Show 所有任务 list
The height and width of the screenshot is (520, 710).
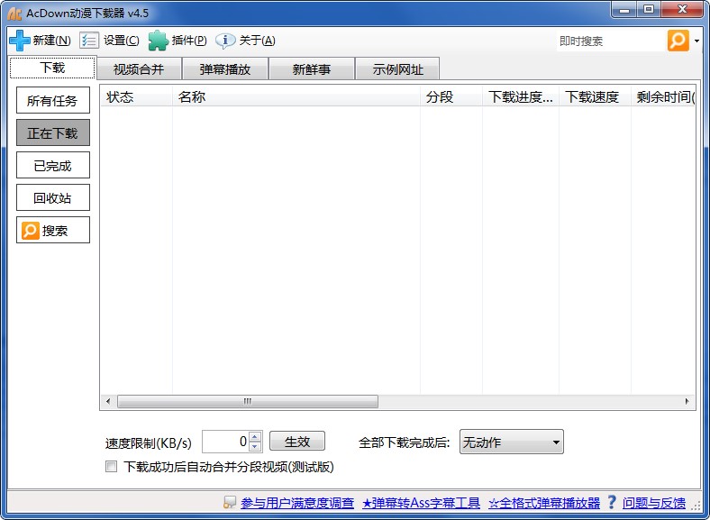tap(53, 100)
